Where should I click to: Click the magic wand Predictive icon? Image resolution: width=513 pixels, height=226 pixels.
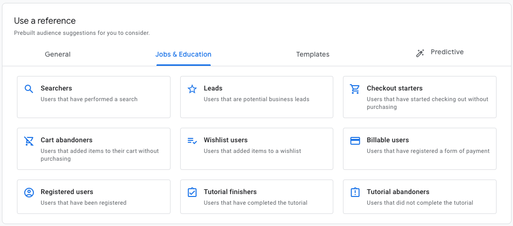pos(420,53)
